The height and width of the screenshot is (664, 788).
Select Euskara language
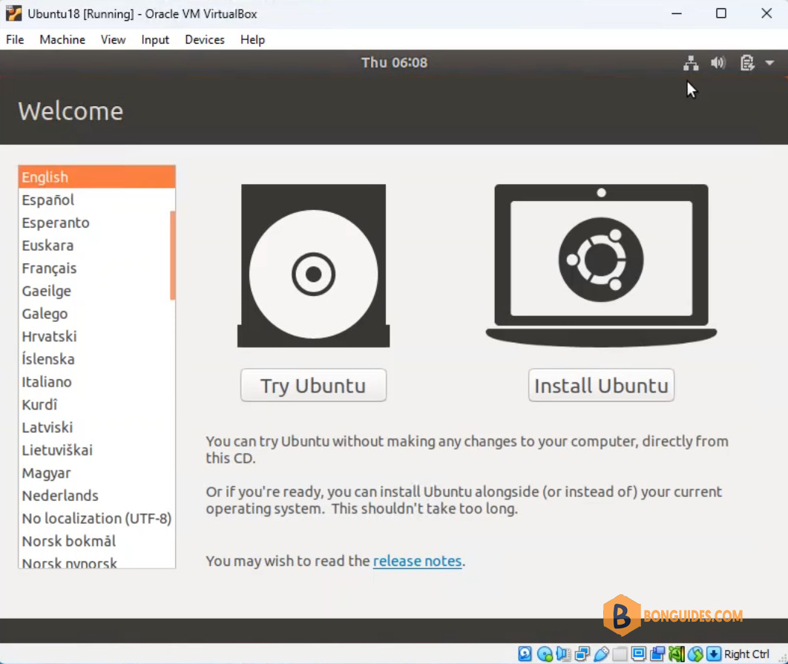pyautogui.click(x=97, y=246)
